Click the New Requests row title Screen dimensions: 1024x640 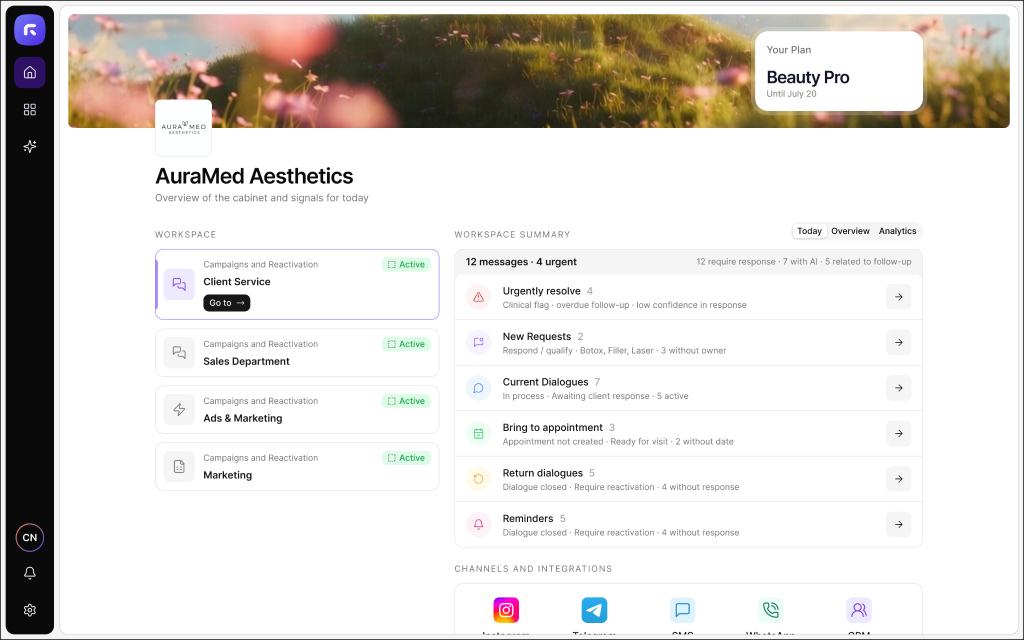pyautogui.click(x=536, y=336)
